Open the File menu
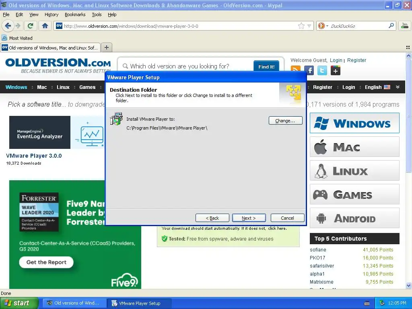Viewport: 412px width, 309px height. coord(6,14)
